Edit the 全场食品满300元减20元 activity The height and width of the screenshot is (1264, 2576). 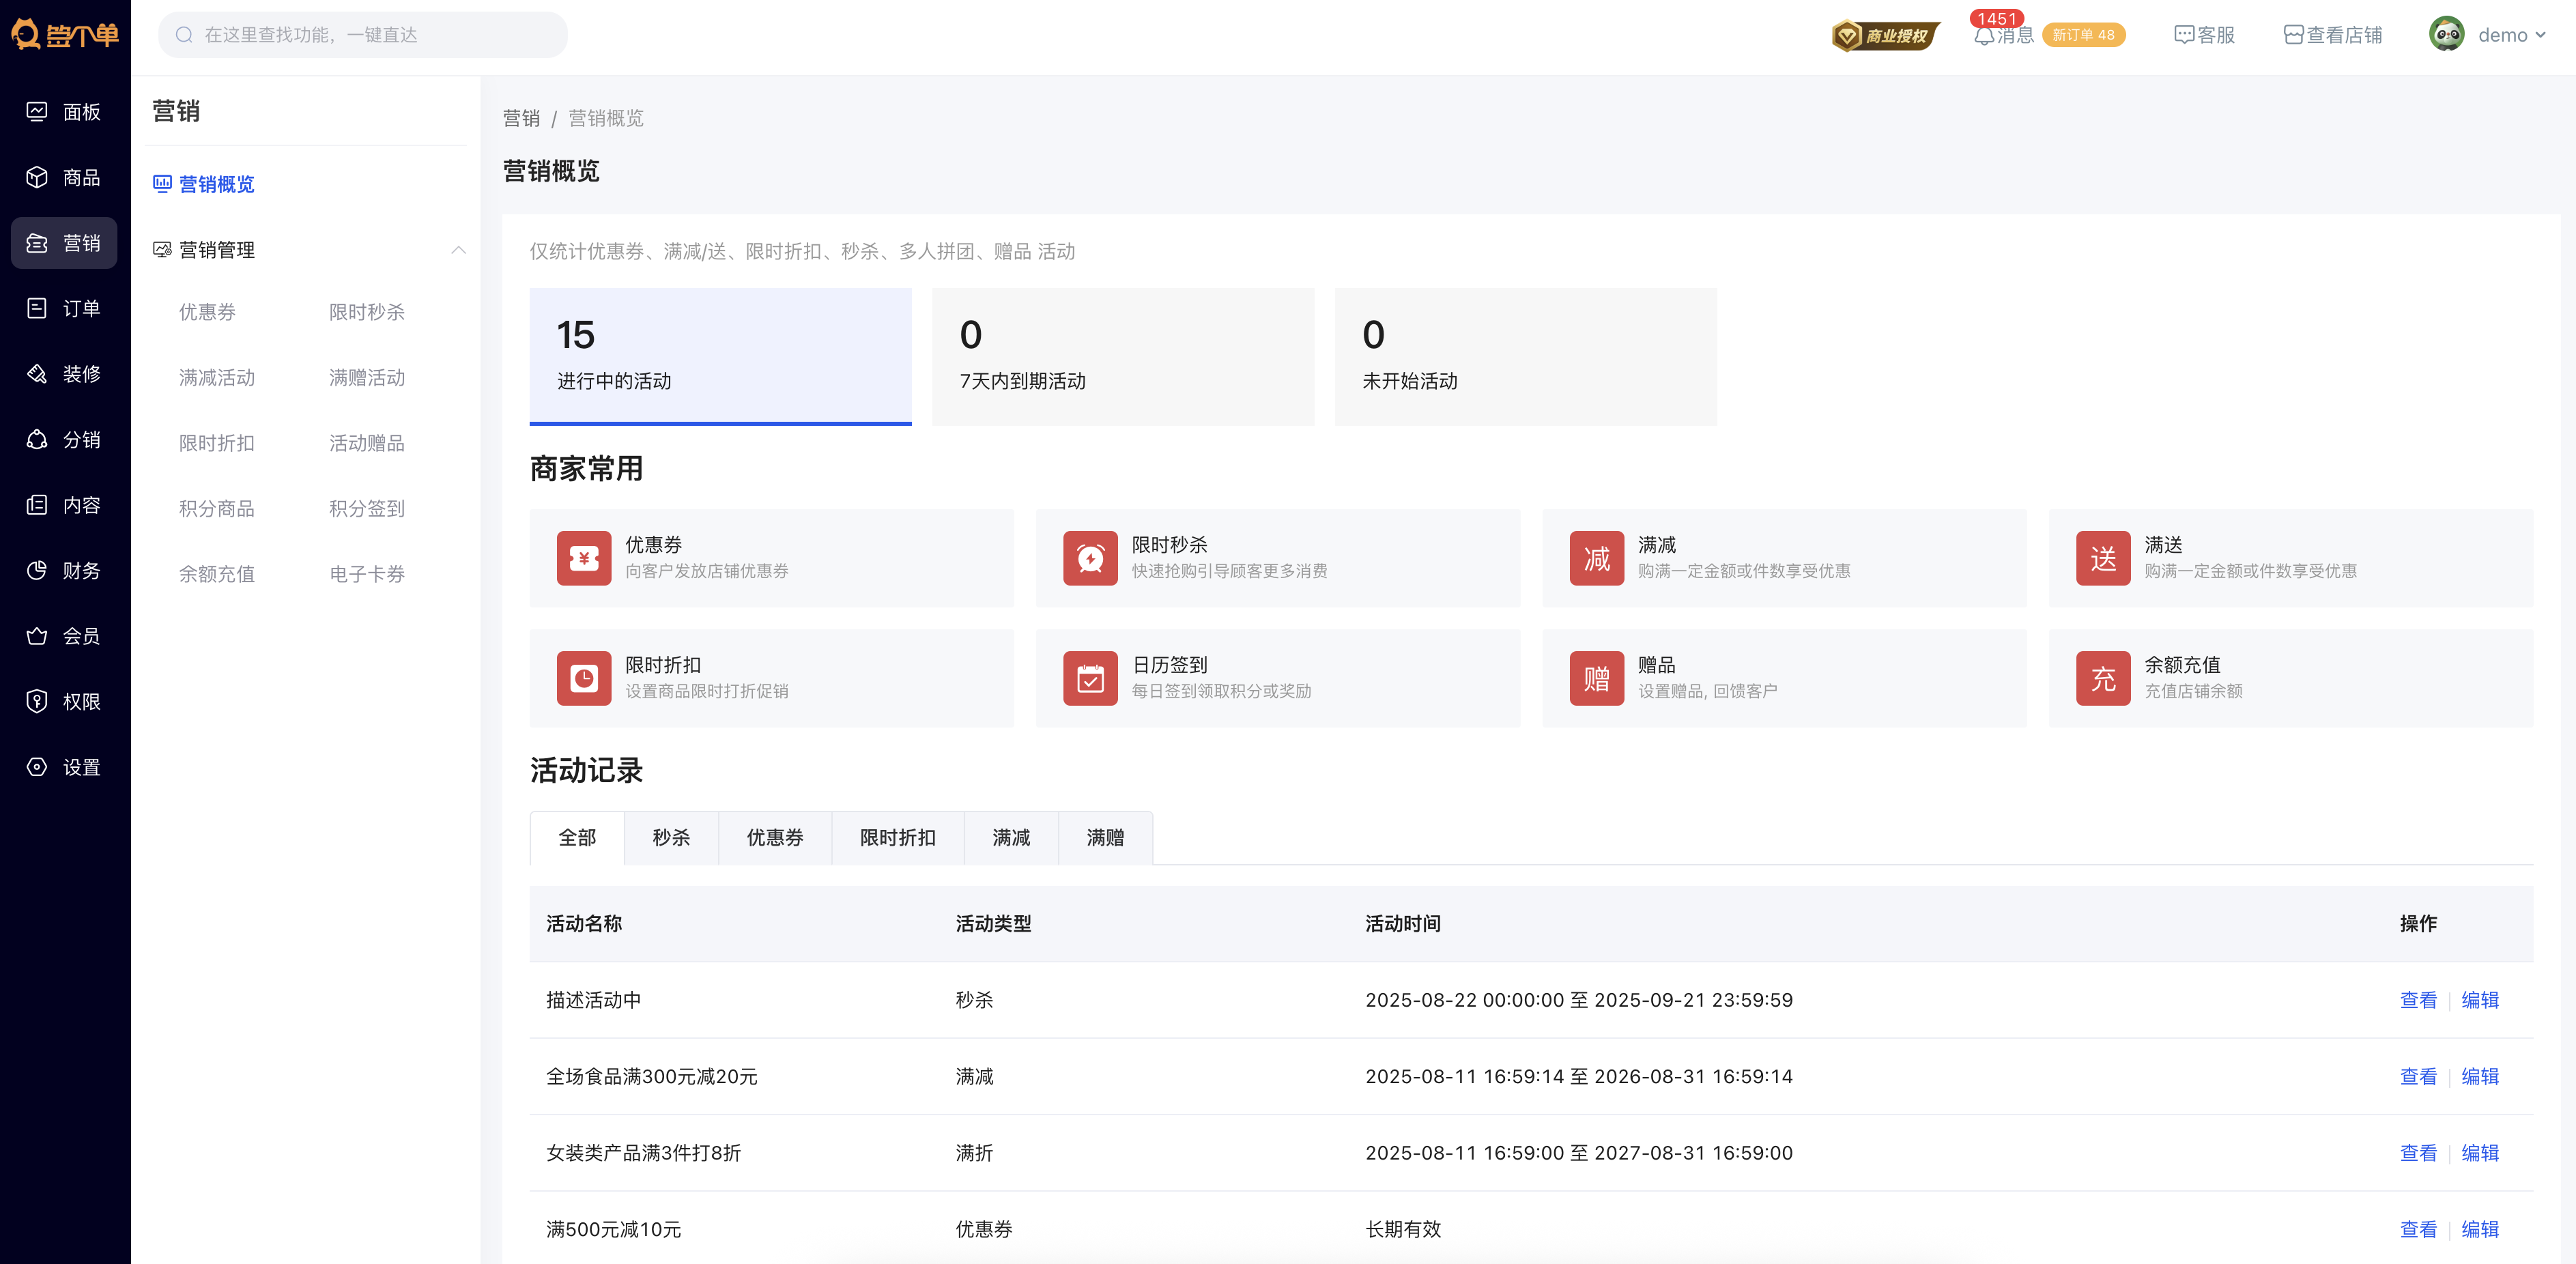pyautogui.click(x=2481, y=1076)
